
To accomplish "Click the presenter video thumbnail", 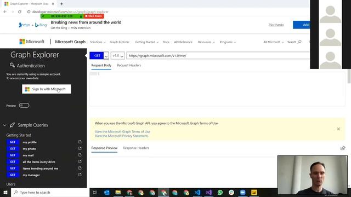I will click(313, 175).
